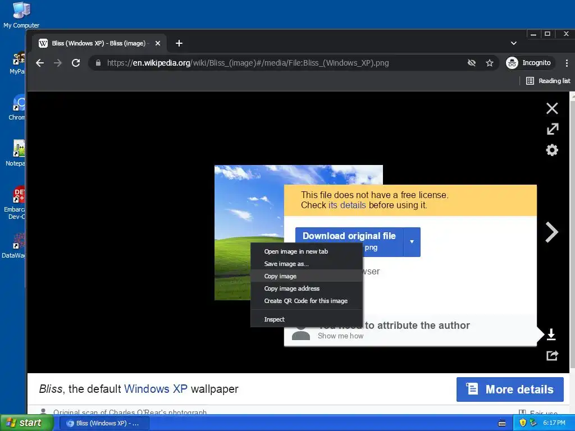Click the Bliss wallpaper image

point(249,205)
